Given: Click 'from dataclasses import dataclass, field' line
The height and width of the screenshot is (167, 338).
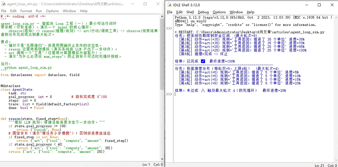Looking at the screenshot, I should pos(40,75).
